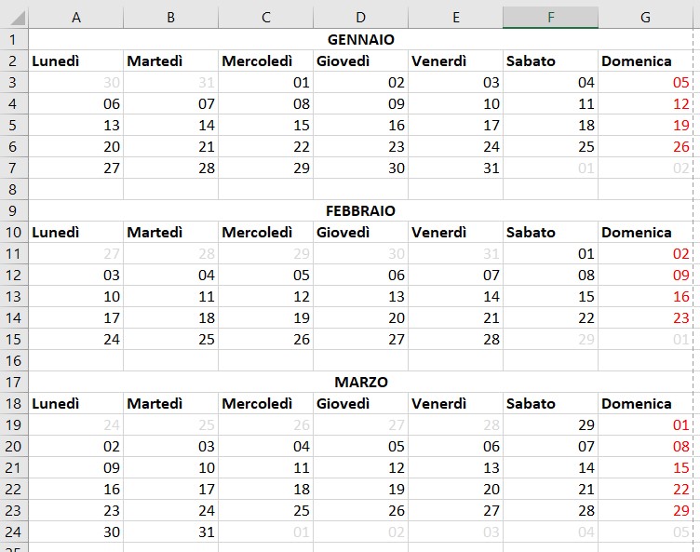700x552 pixels.
Task: Select column A header
Action: (x=75, y=18)
